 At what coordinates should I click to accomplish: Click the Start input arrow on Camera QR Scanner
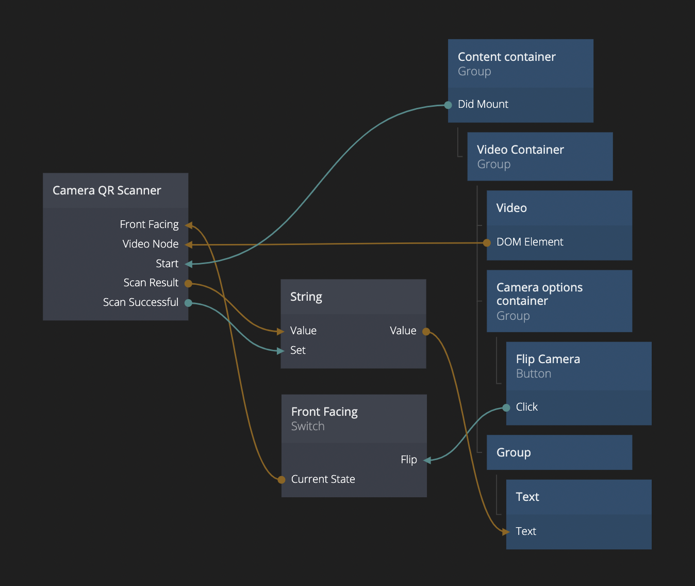(x=189, y=264)
